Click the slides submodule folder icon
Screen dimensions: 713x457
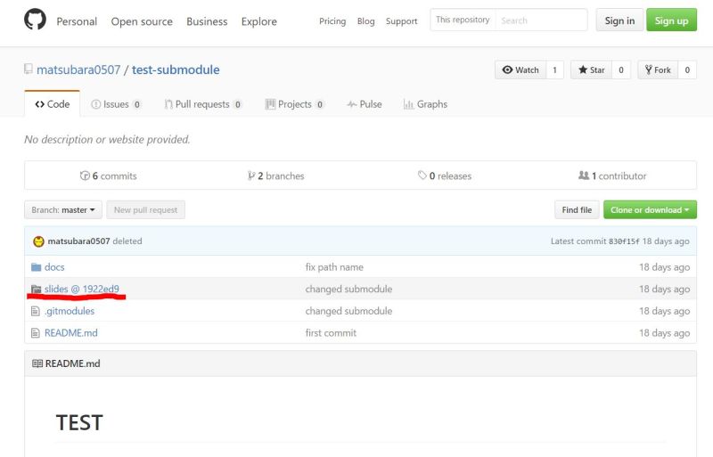pos(36,290)
